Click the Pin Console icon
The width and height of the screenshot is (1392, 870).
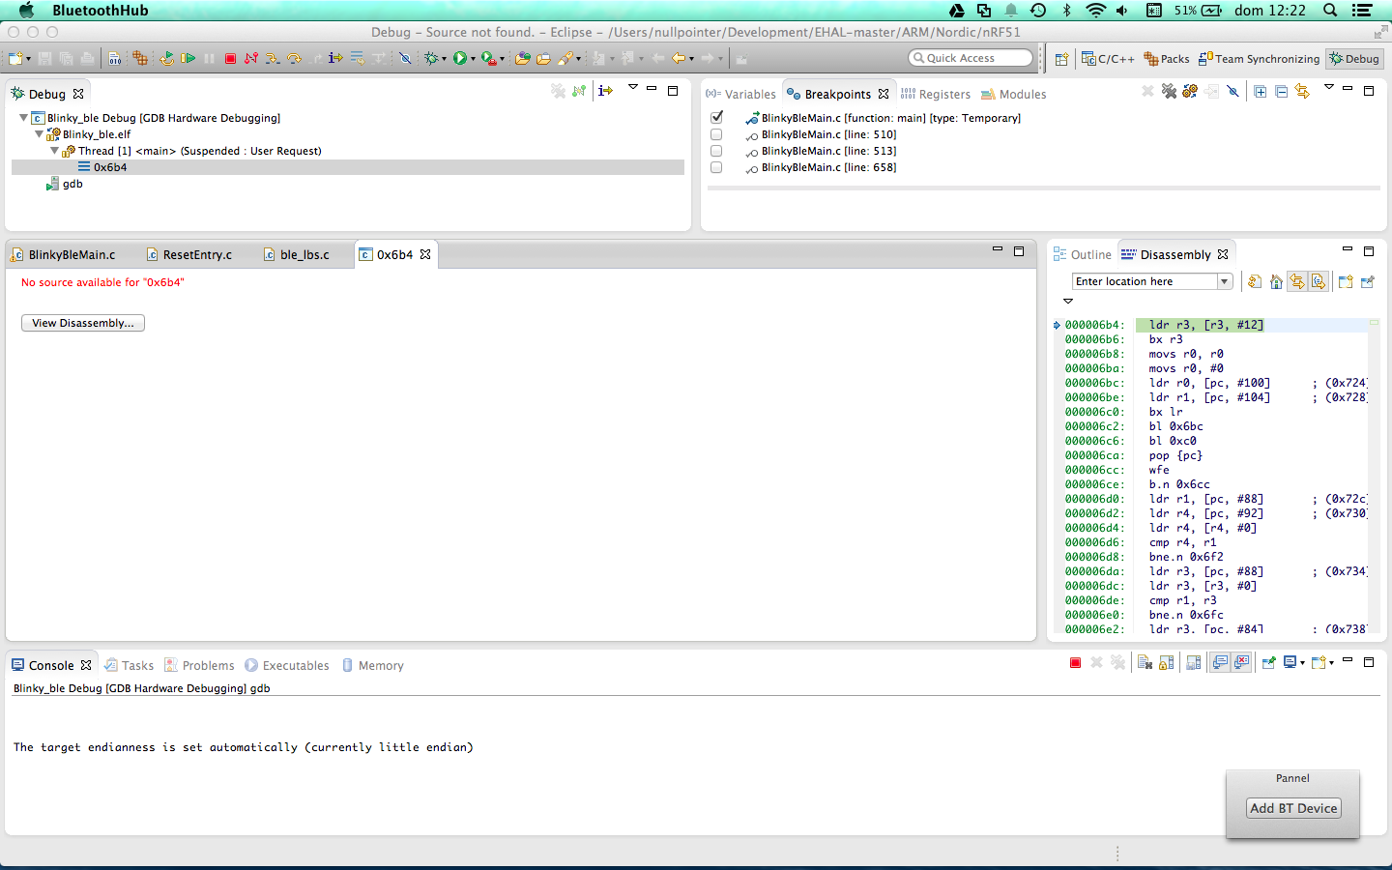tap(1268, 662)
